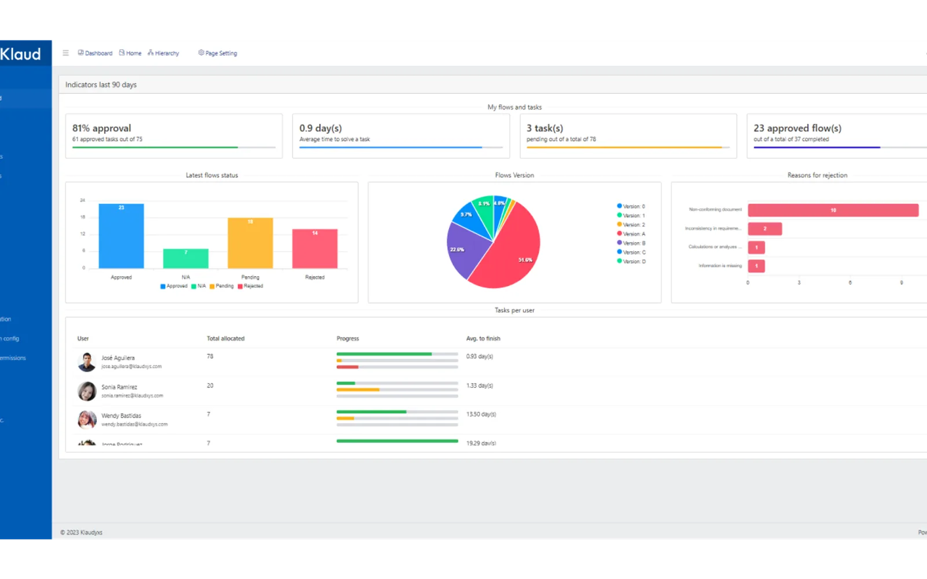Toggle Version: D in pie legend
The height and width of the screenshot is (579, 927).
click(631, 262)
